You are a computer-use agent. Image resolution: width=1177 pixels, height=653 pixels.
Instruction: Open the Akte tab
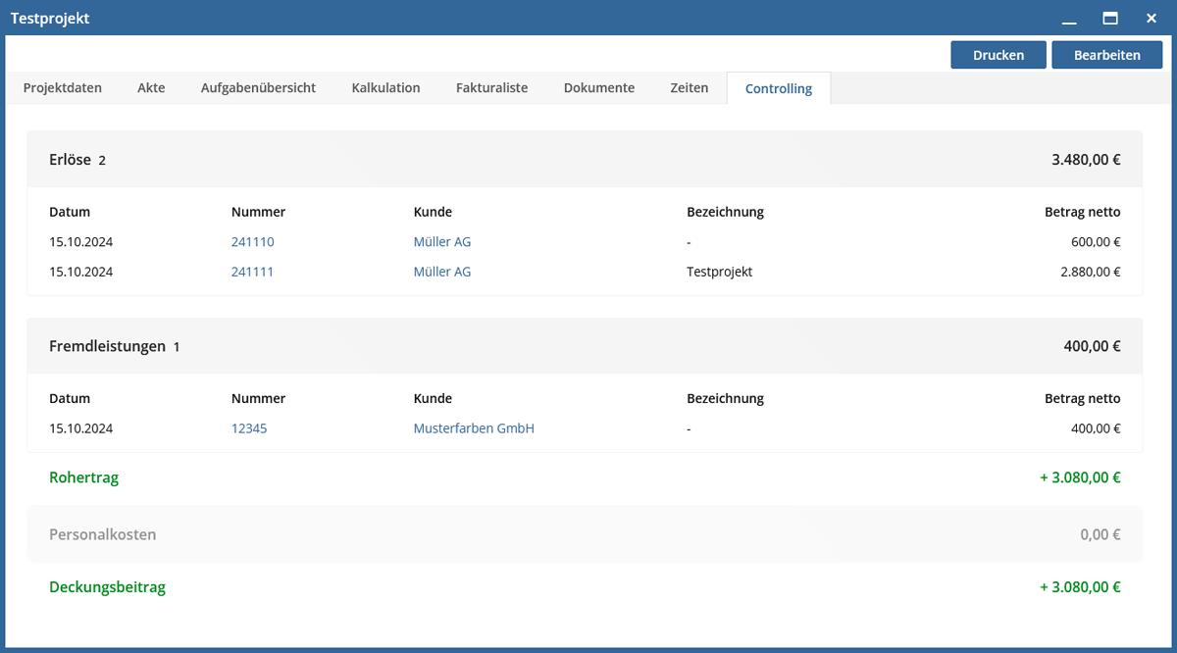151,87
